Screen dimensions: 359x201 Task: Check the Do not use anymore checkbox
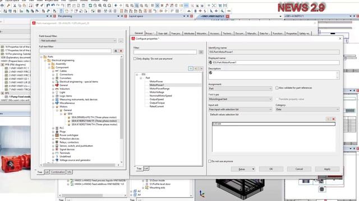pos(210,161)
